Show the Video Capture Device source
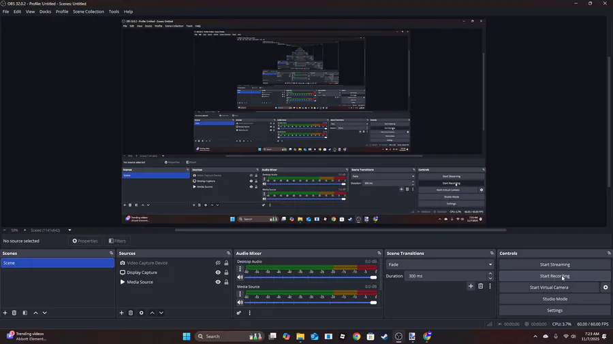 (218, 263)
